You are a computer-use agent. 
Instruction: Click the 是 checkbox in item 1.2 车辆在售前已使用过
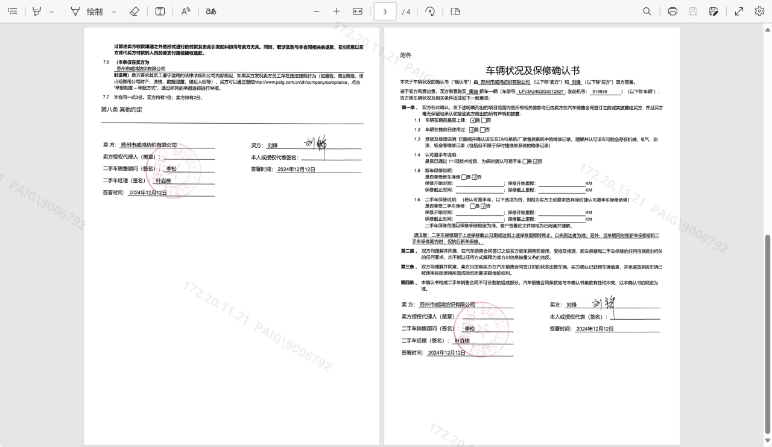pyautogui.click(x=472, y=130)
